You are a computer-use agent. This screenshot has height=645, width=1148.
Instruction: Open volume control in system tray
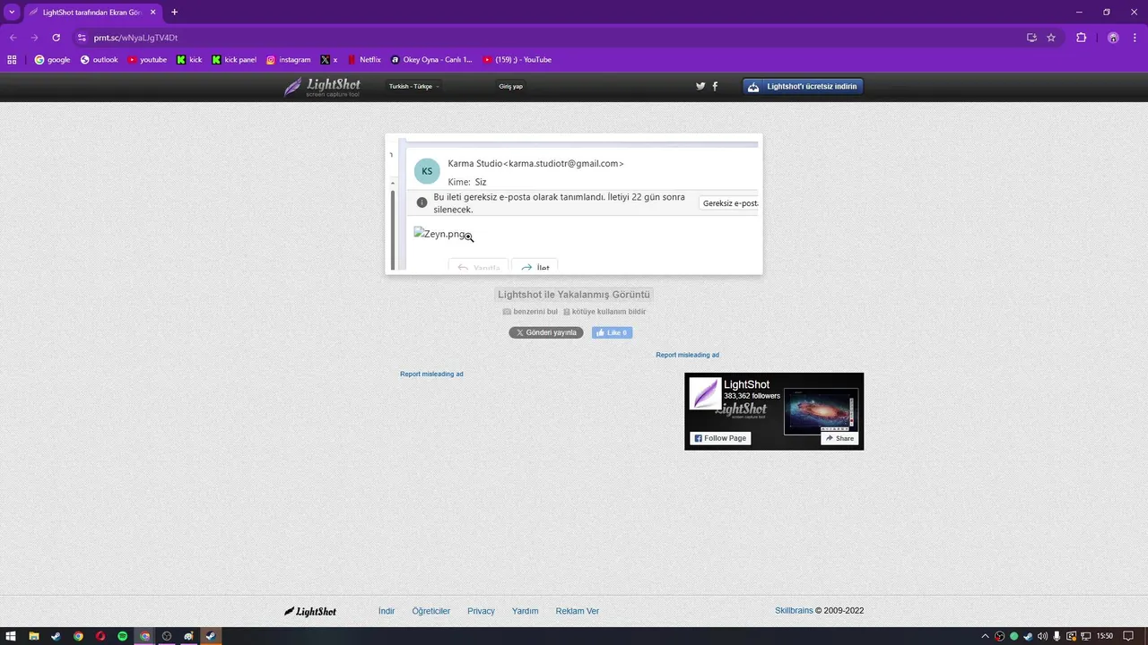tap(1042, 636)
